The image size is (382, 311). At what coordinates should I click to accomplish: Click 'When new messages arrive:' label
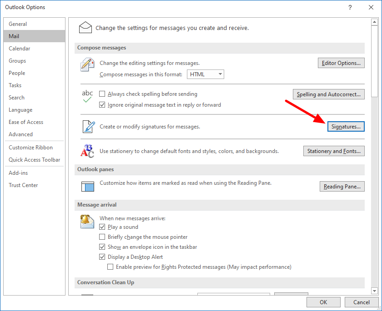point(132,218)
